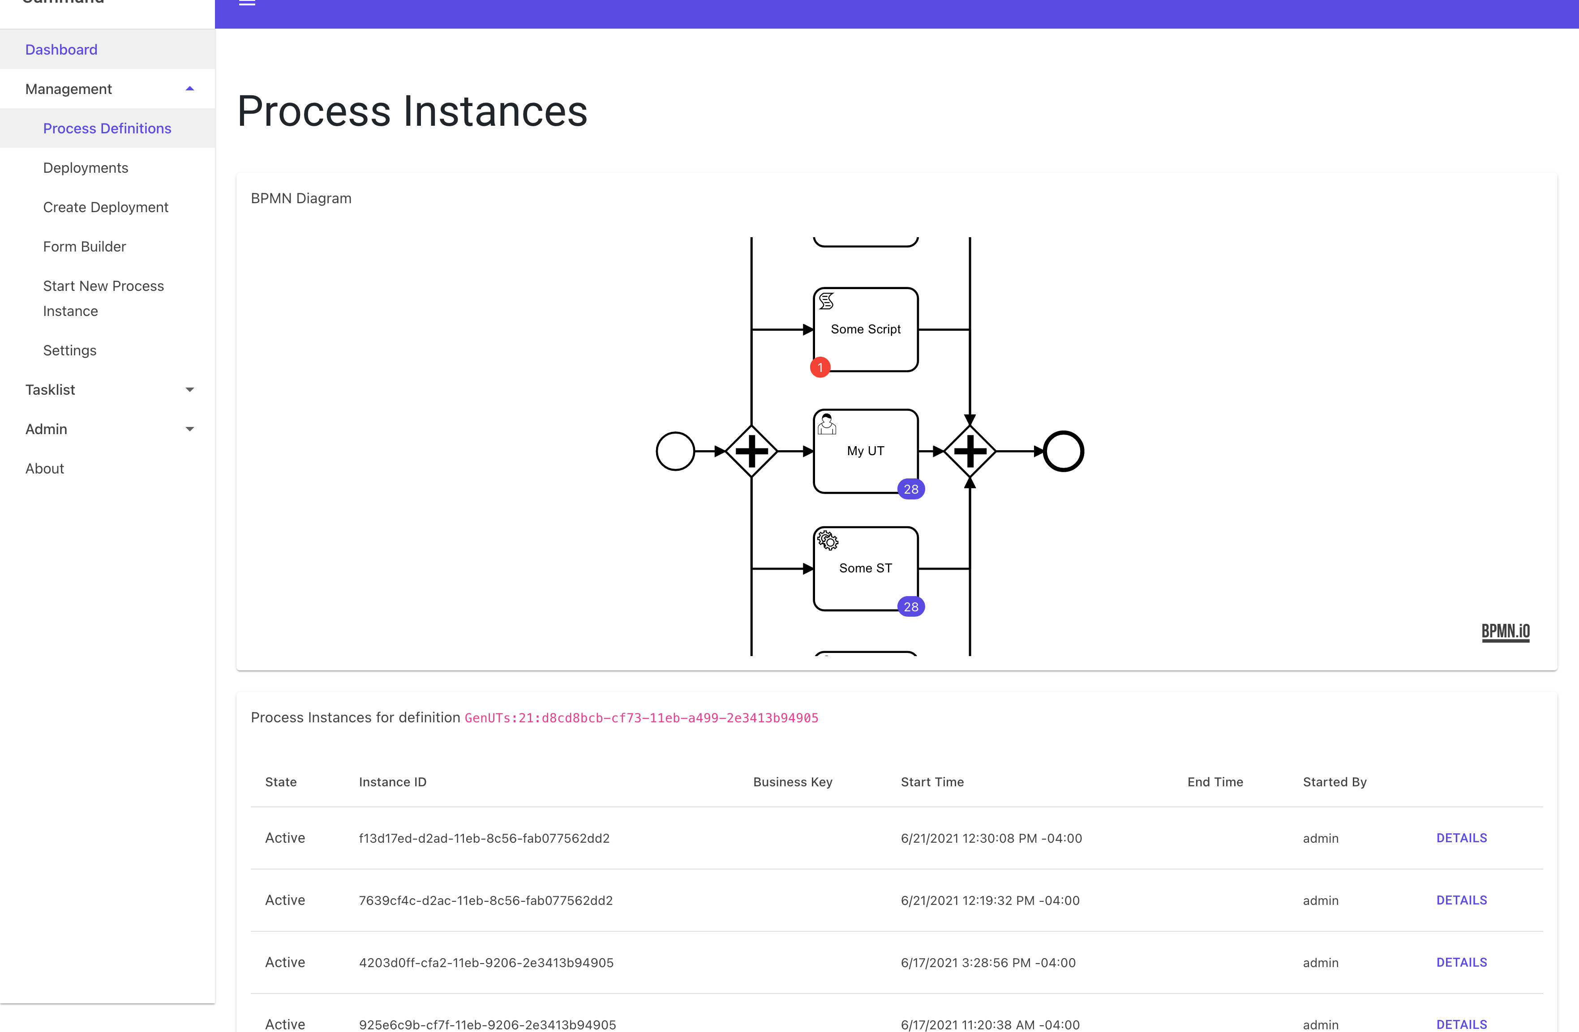Collapse the Management menu section
The height and width of the screenshot is (1032, 1579).
tap(190, 89)
